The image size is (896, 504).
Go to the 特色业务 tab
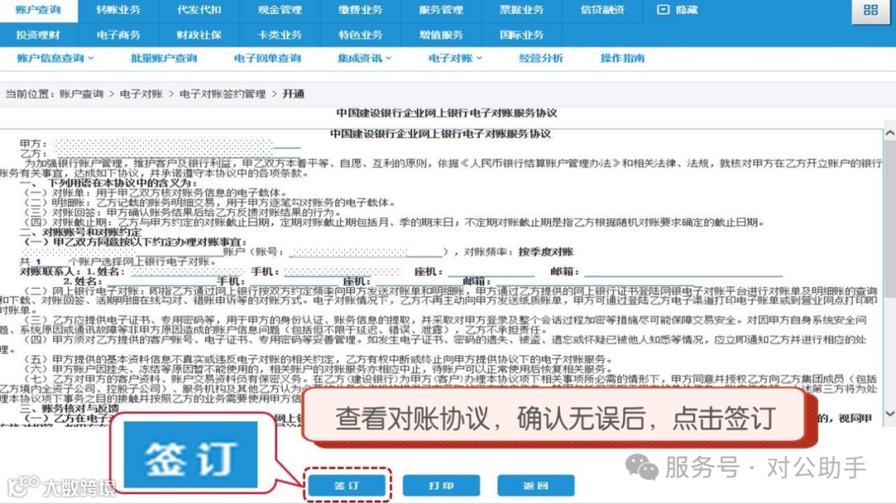tap(360, 35)
